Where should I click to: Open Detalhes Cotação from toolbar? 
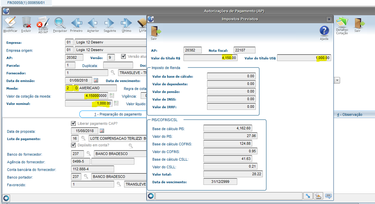pyautogui.click(x=342, y=23)
